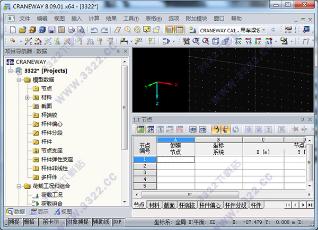This screenshot has width=318, height=230.
Task: Collapse the 模型数据 tree folder
Action: (19, 79)
